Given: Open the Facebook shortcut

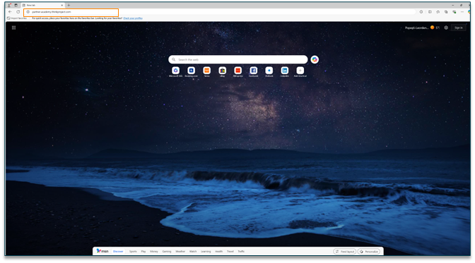Looking at the screenshot, I should point(254,72).
